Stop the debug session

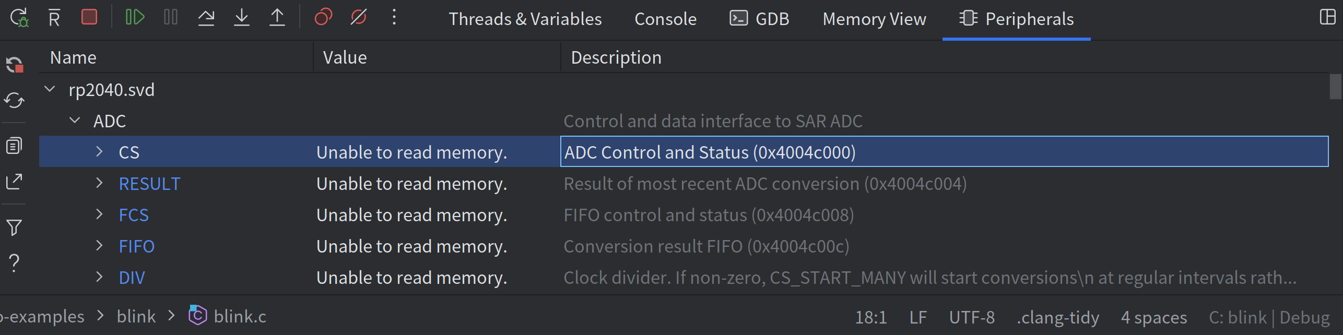[89, 18]
